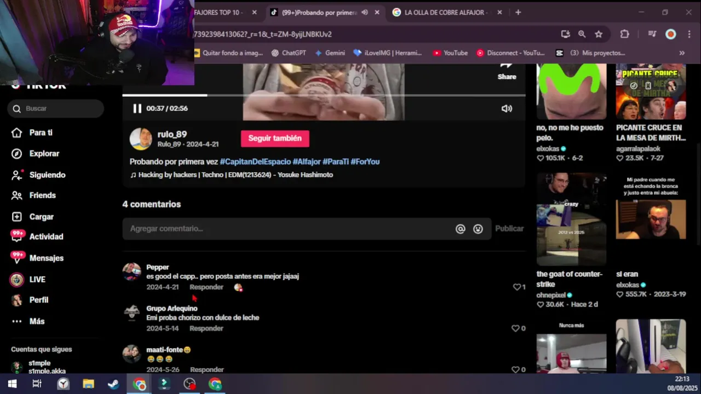Screen dimensions: 701x394
Task: Click the Buscar search field
Action: point(56,108)
